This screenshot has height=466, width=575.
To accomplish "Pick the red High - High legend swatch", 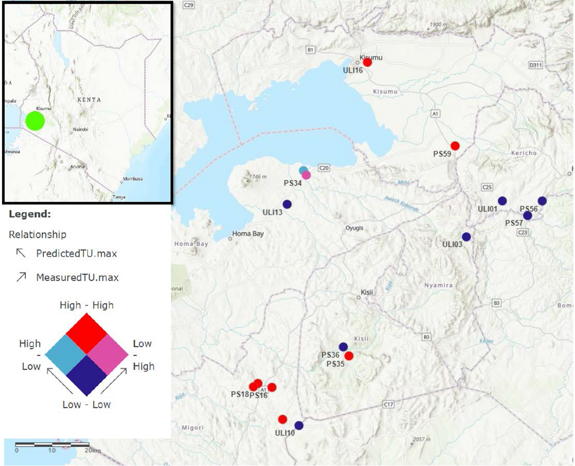I will point(86,334).
